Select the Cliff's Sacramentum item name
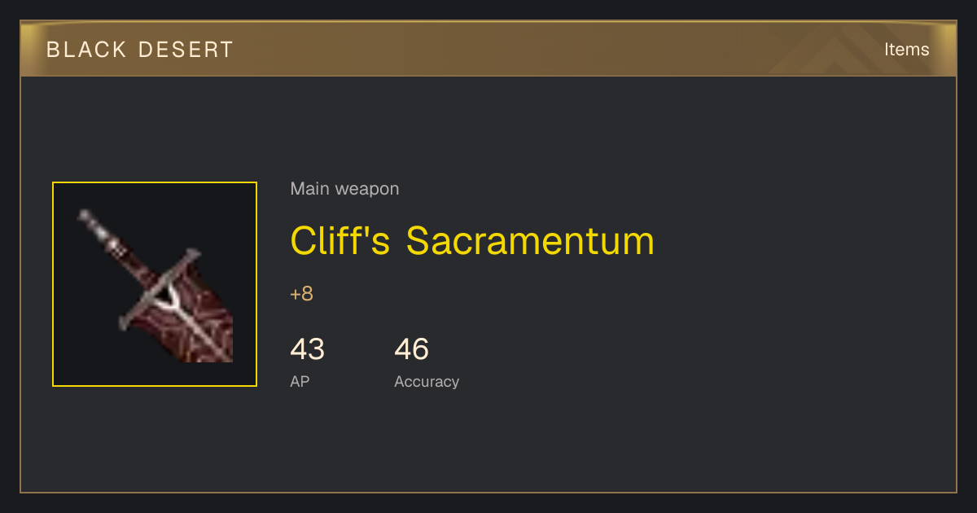977x513 pixels. pyautogui.click(x=472, y=241)
